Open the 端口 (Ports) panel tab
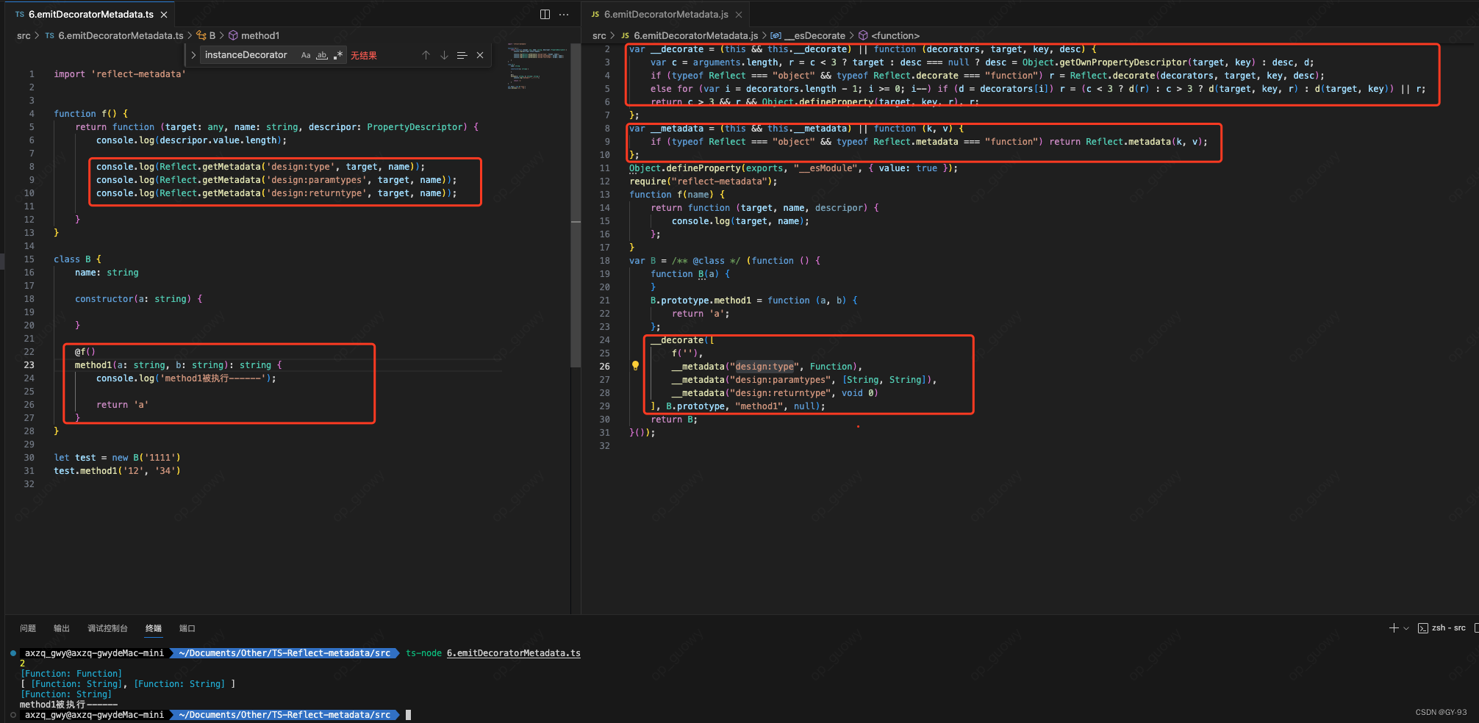 pyautogui.click(x=187, y=628)
